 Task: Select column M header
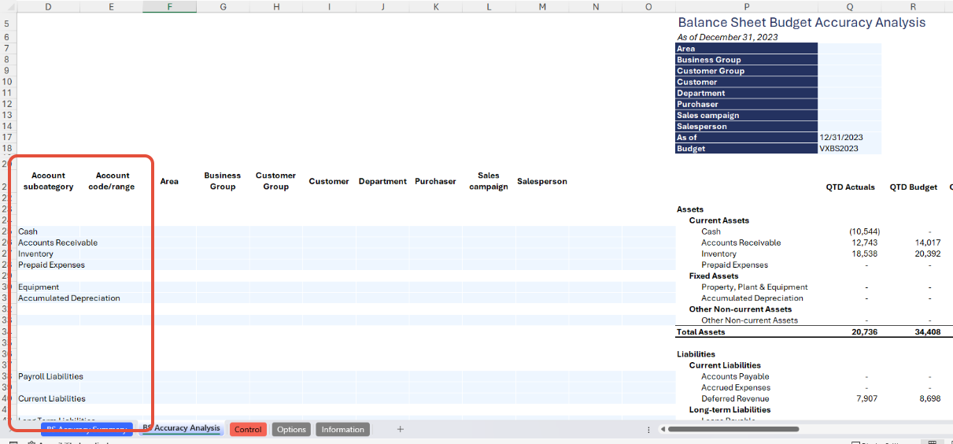coord(542,7)
